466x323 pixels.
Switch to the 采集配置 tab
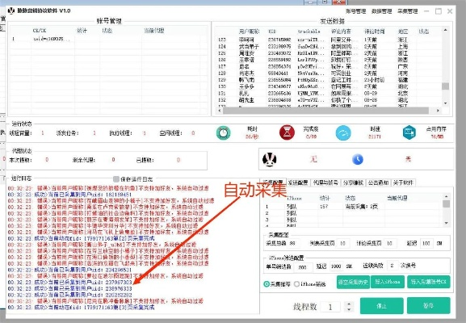click(x=273, y=182)
